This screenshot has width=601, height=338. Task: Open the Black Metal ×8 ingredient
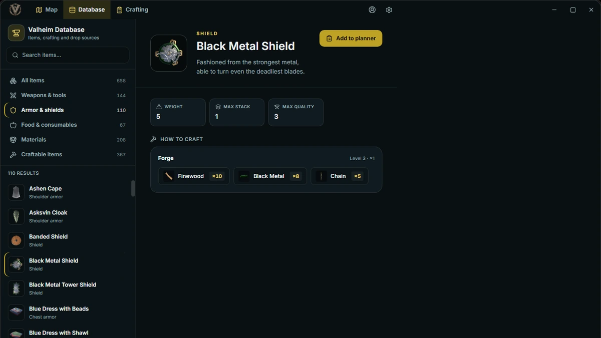[x=270, y=176]
